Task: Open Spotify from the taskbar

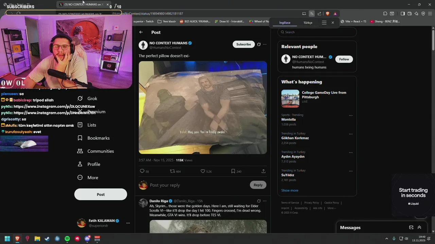Action: pyautogui.click(x=67, y=239)
